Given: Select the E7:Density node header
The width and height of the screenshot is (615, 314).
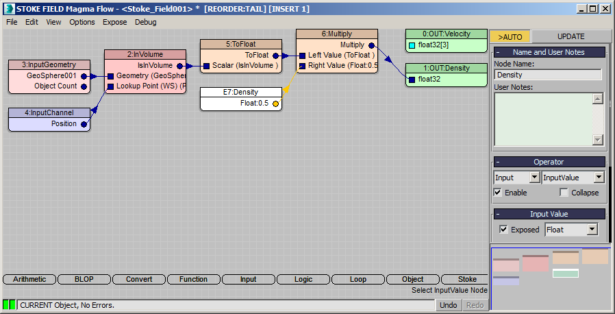Looking at the screenshot, I should coord(241,93).
